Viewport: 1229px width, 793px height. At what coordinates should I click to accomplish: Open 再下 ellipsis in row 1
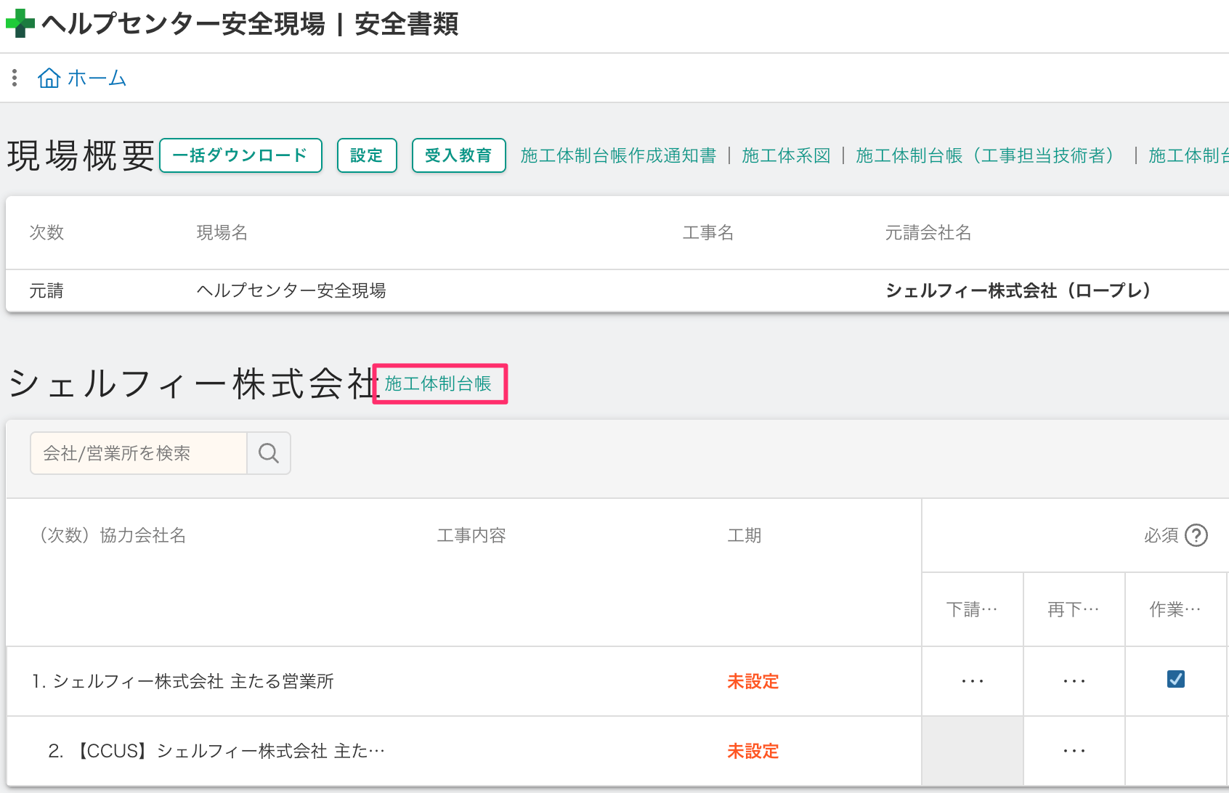(x=1074, y=681)
